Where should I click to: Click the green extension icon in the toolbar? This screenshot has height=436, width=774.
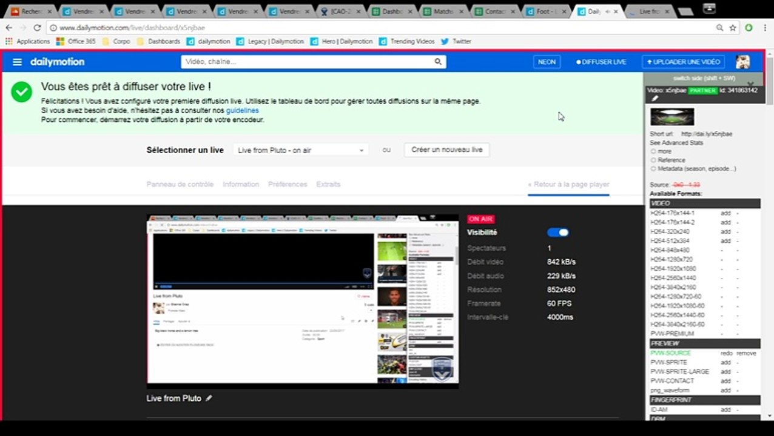point(749,28)
